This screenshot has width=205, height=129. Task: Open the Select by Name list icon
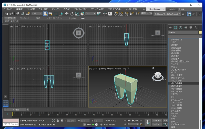point(50,14)
